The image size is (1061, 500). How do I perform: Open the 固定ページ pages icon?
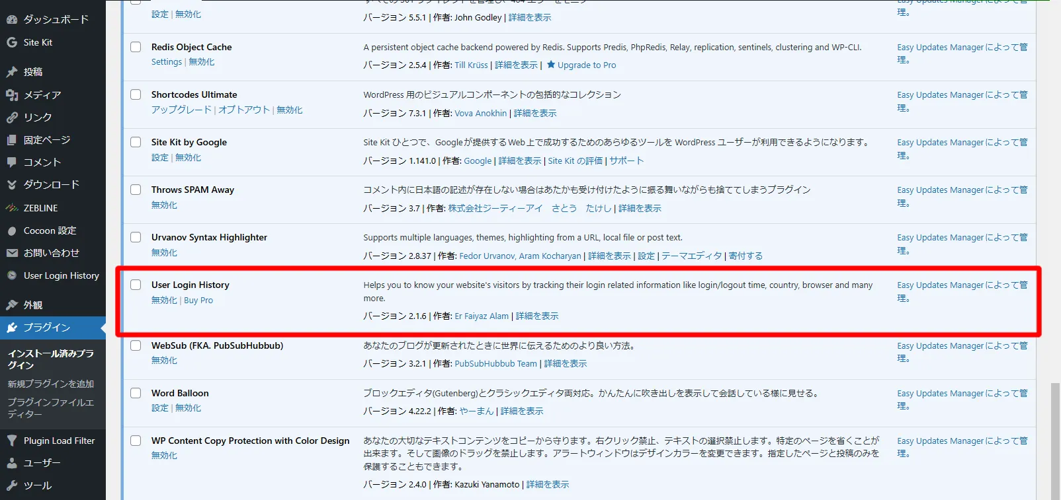12,140
